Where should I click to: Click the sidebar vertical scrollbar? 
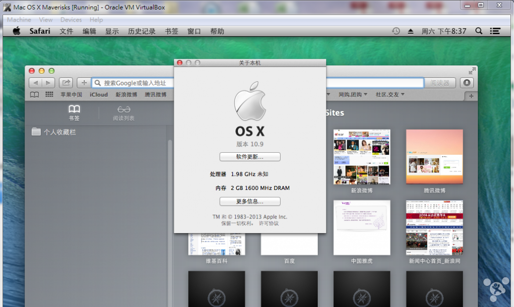(170, 223)
